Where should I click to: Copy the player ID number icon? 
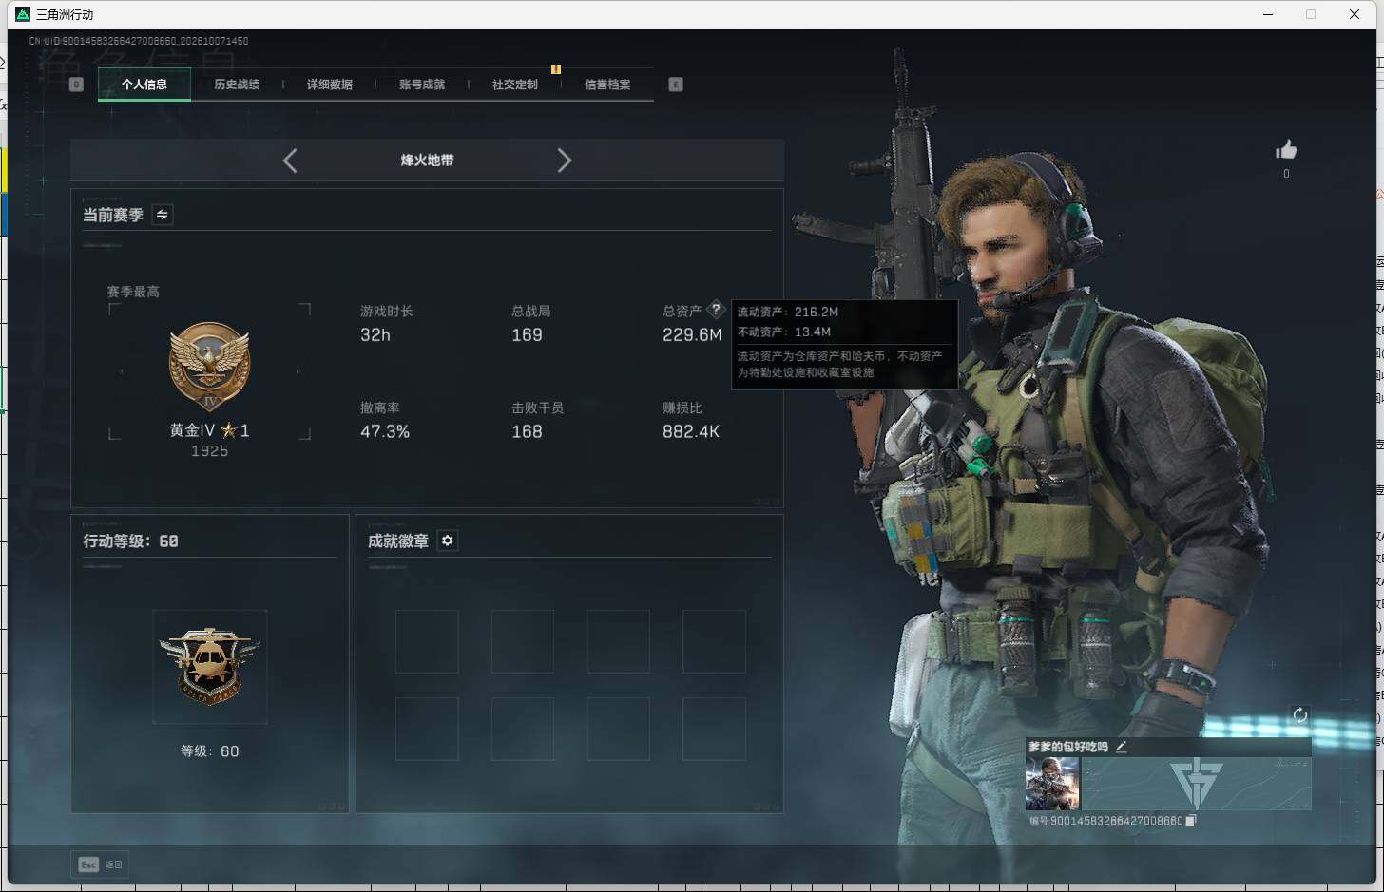coord(1191,820)
